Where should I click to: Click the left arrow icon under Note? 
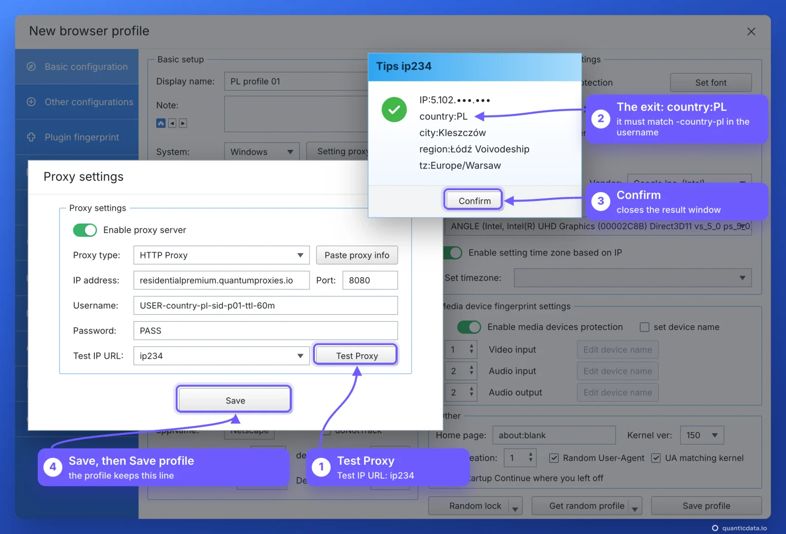pos(172,123)
